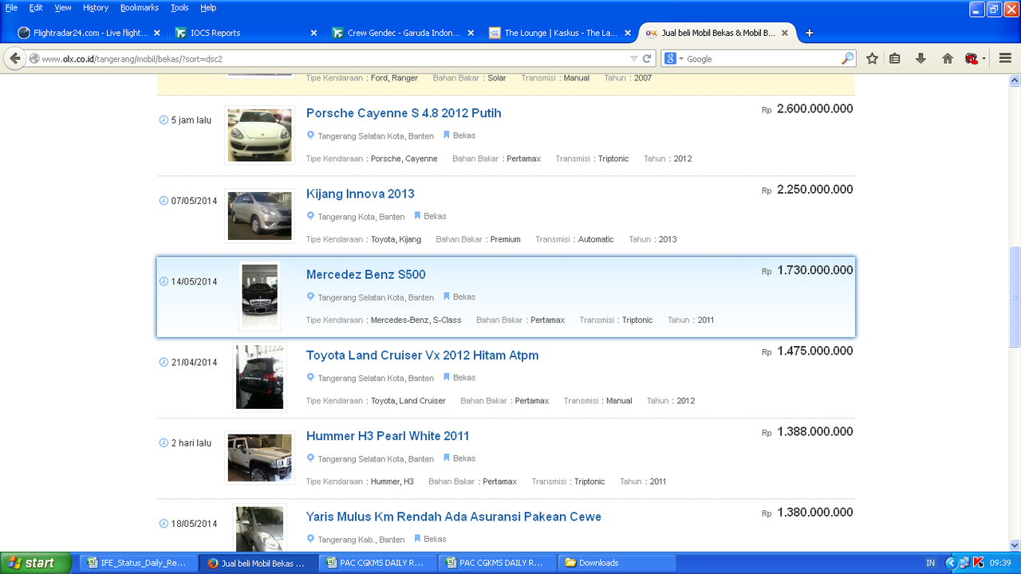Open Yaris Mulus Km Rendah listing
Screen dimensions: 1021x574
tap(454, 517)
